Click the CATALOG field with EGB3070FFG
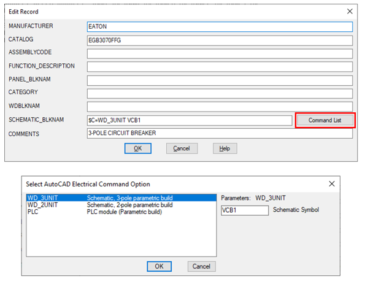This screenshot has height=287, width=365. [220, 40]
